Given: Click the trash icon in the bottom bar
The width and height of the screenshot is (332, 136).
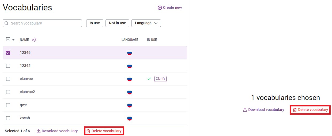Looking at the screenshot, I should 88,131.
